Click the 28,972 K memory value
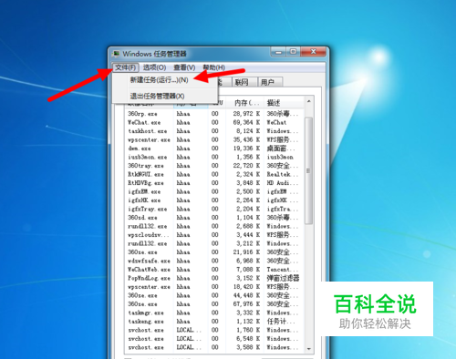The image size is (456, 359). pyautogui.click(x=246, y=114)
